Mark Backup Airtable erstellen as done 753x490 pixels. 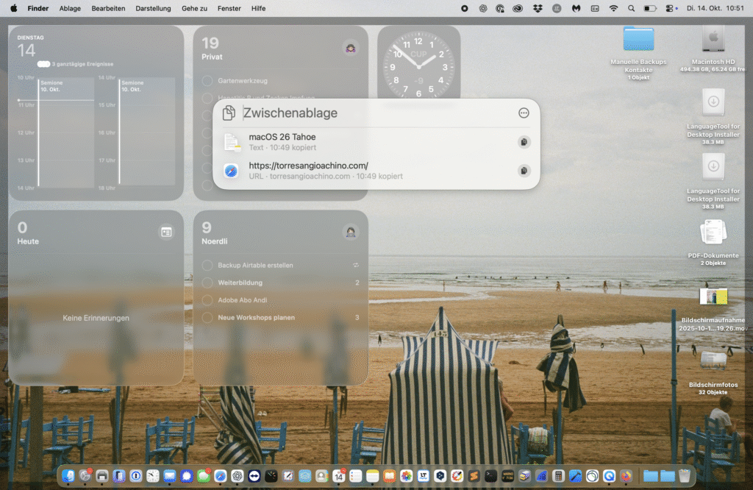tap(207, 265)
